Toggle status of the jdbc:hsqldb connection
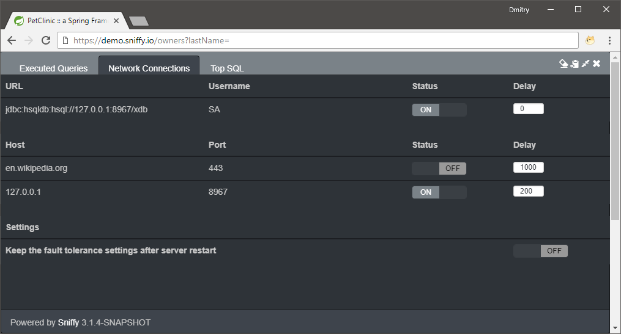621x334 pixels. (x=439, y=110)
